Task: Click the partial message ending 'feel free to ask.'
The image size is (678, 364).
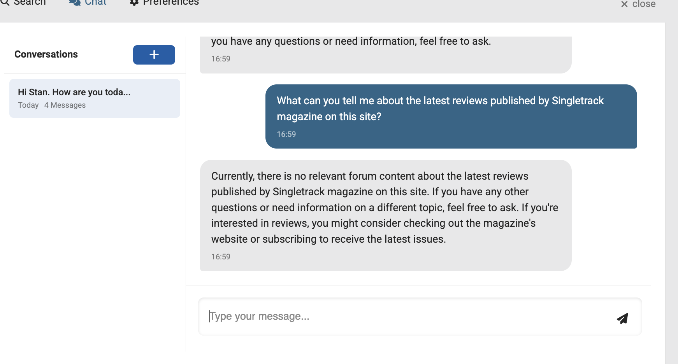Action: pyautogui.click(x=350, y=42)
